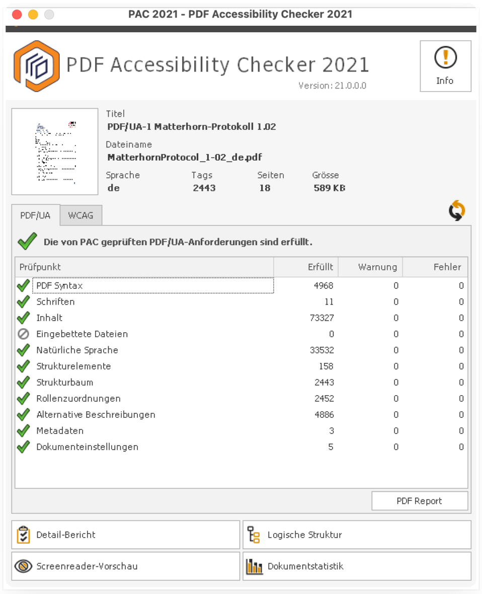Open the Detail-Bericht clipboard icon
Image resolution: width=482 pixels, height=594 pixels.
(x=22, y=535)
